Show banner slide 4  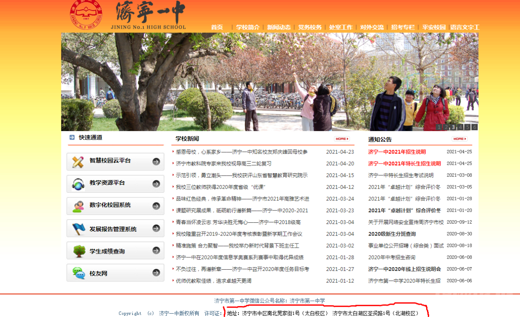point(460,127)
